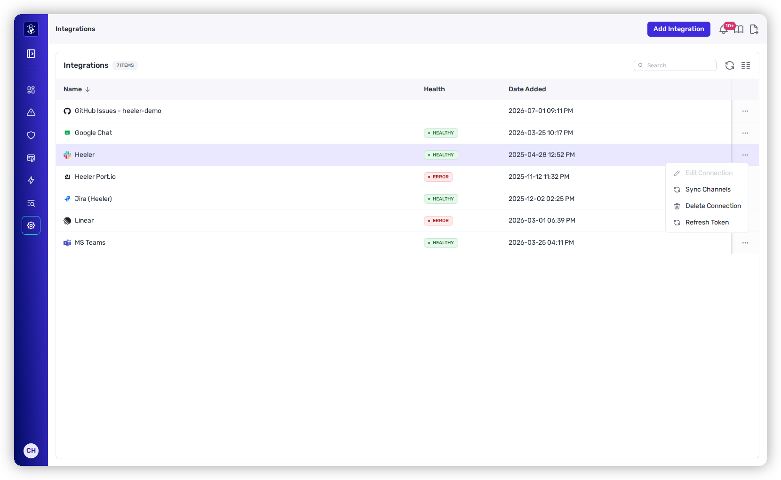Screen dimensions: 781x480
Task: Select the Heeler row name
Action: tap(85, 155)
